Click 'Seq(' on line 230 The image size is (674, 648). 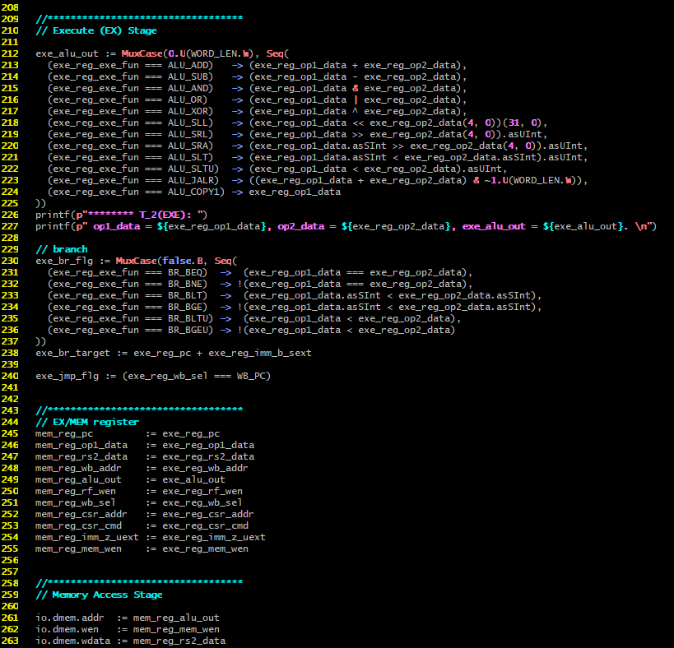225,261
